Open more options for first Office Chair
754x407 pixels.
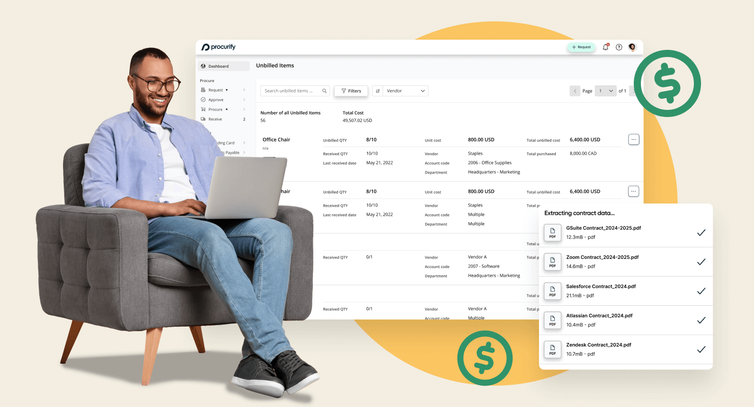point(634,139)
